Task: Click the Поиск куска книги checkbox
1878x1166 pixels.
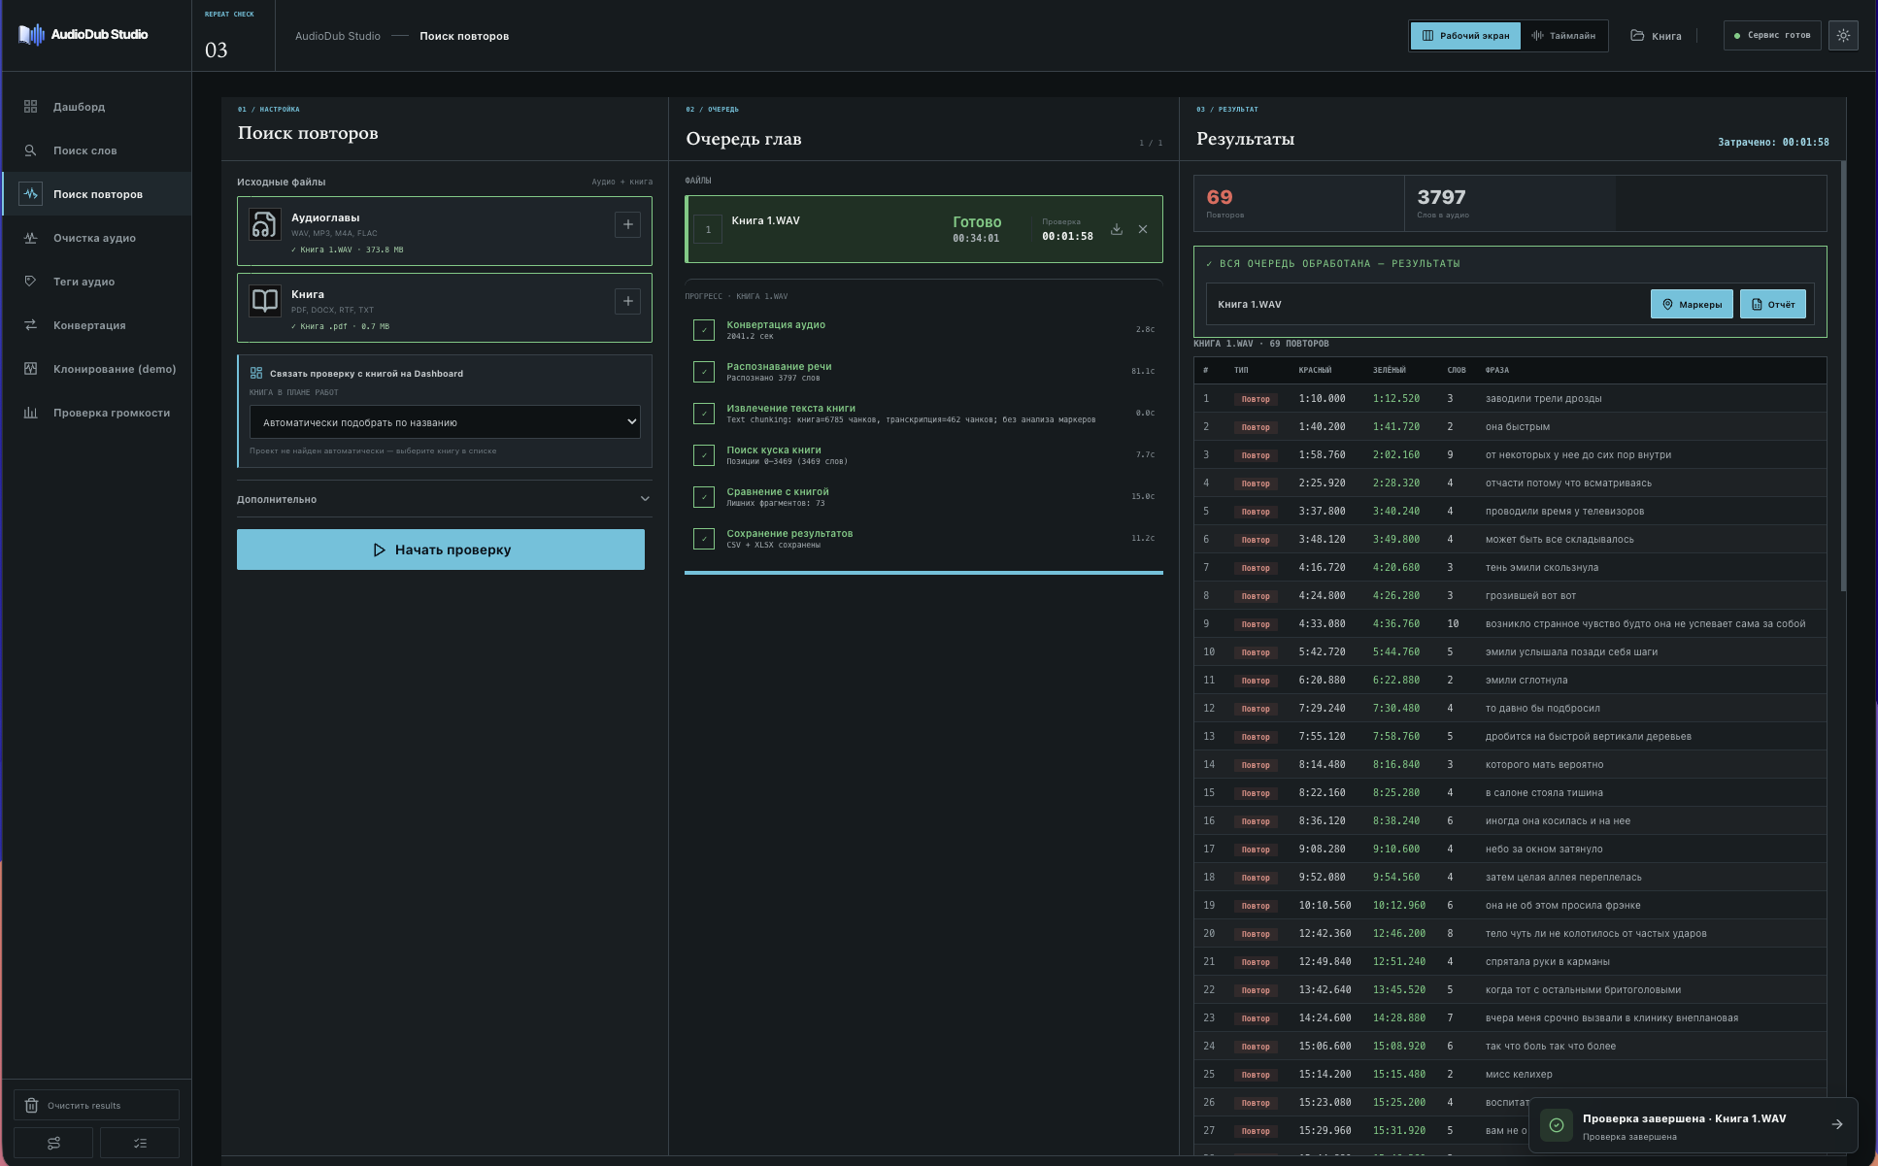Action: click(704, 455)
